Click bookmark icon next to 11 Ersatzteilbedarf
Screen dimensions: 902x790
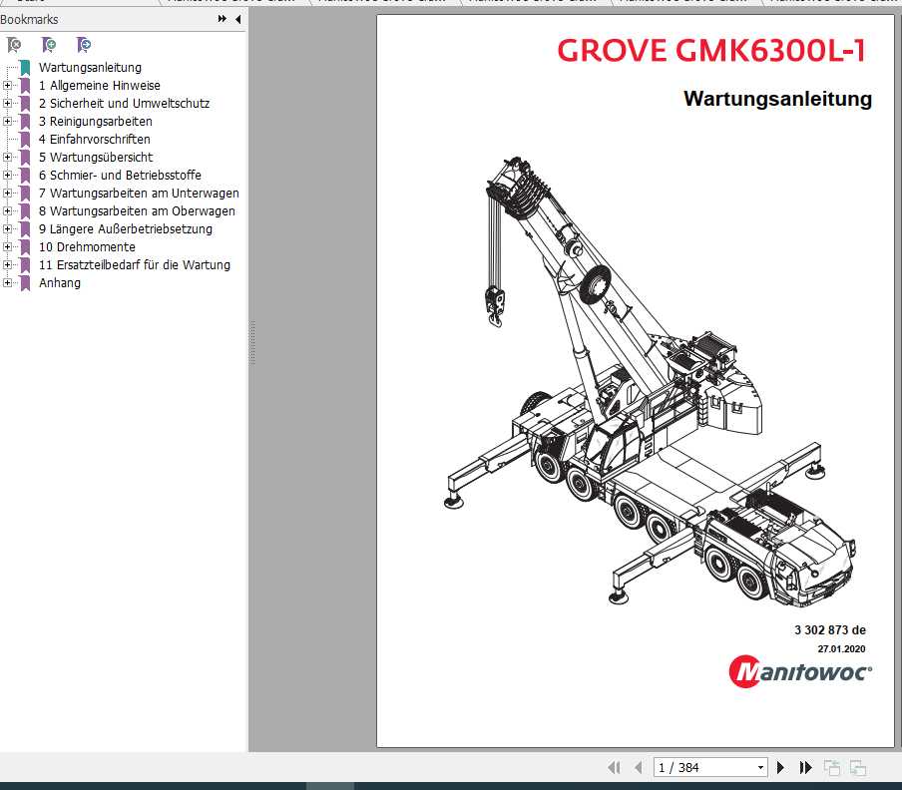(25, 265)
